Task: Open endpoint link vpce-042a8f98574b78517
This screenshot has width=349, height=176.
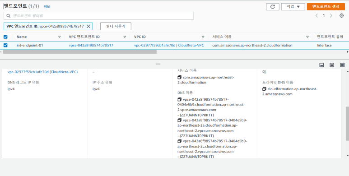Action: point(91,46)
